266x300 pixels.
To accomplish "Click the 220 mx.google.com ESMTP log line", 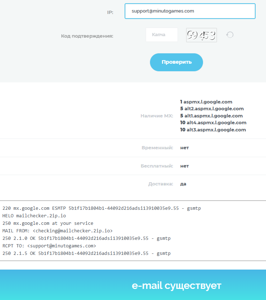I will tap(102, 208).
